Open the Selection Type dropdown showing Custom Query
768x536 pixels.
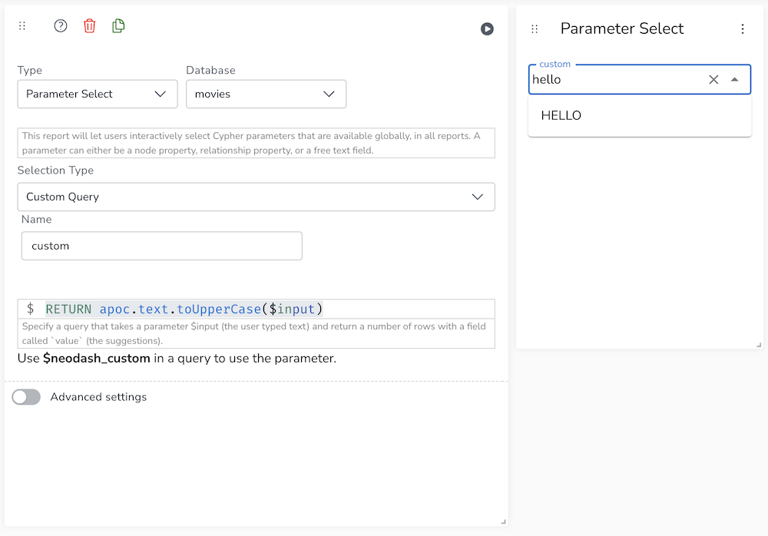[x=257, y=197]
